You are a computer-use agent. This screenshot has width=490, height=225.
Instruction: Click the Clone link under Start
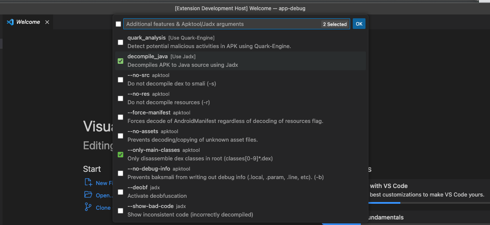tap(103, 208)
